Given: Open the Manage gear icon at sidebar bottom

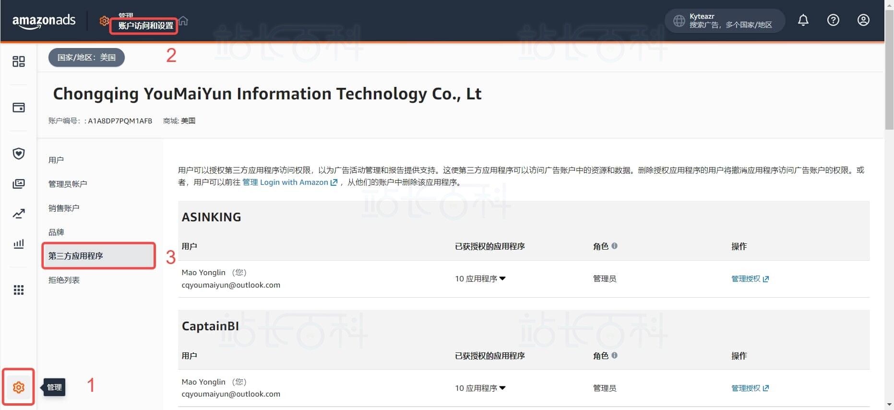Looking at the screenshot, I should pyautogui.click(x=19, y=387).
